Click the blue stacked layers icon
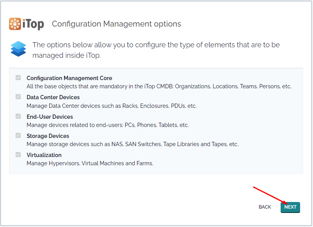 18,49
